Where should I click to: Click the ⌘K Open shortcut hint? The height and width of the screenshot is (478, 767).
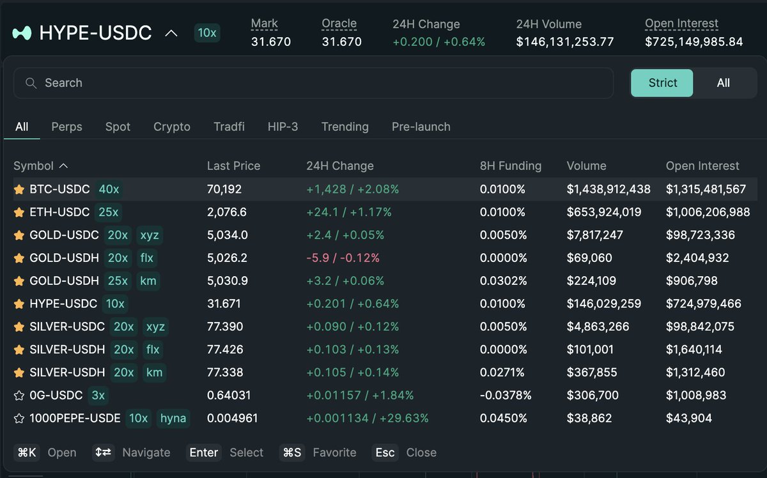pos(45,452)
